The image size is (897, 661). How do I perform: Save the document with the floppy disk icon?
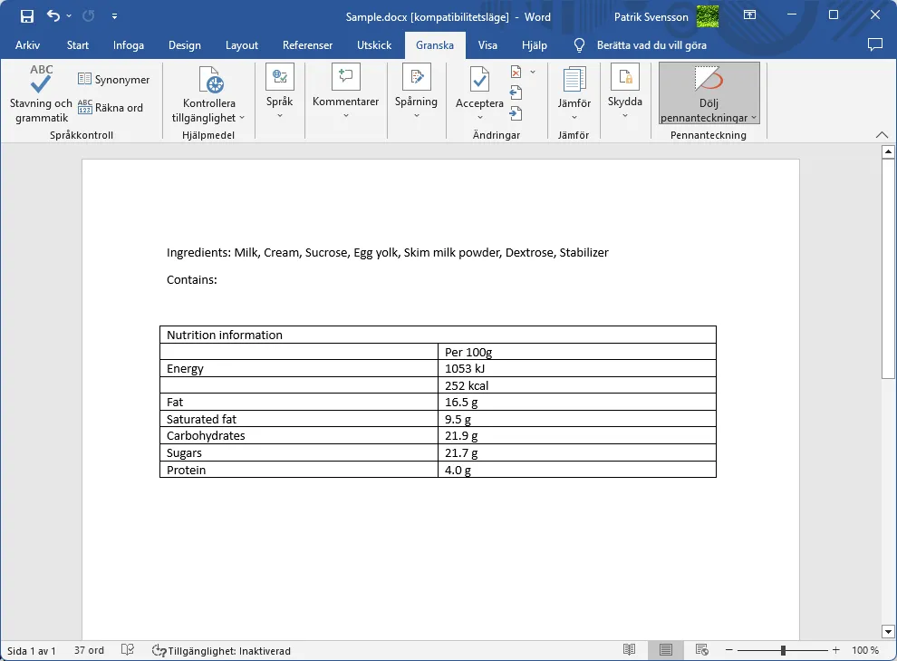tap(27, 16)
